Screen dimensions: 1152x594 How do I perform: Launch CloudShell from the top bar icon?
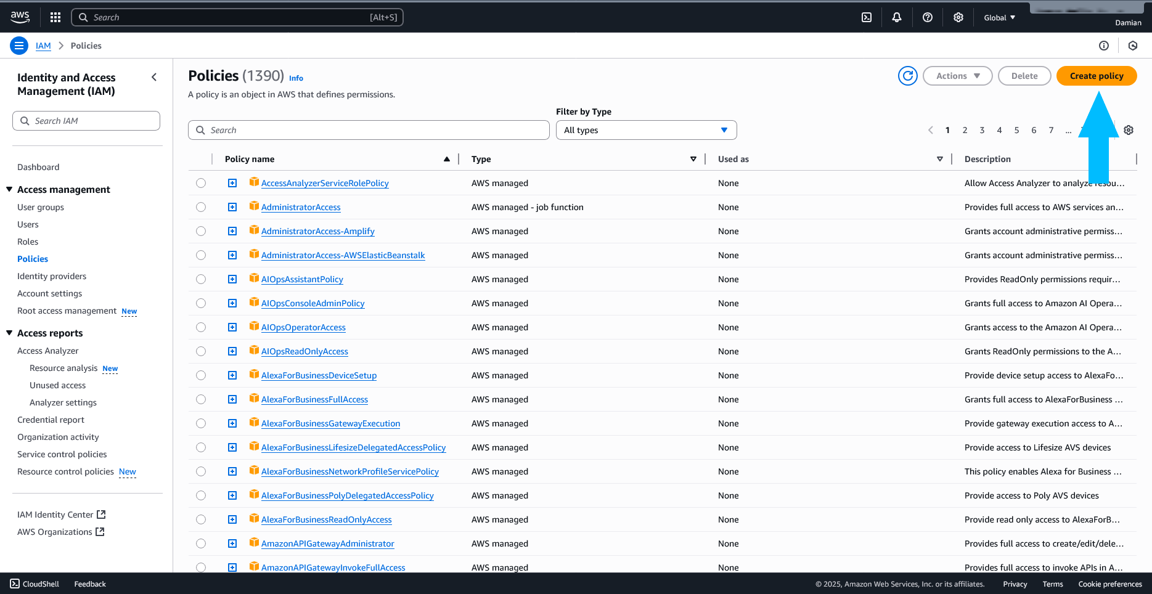(x=867, y=17)
